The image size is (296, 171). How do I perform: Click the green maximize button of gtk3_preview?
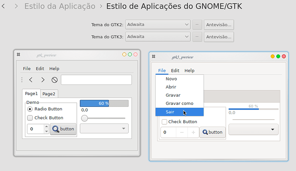[278, 56]
